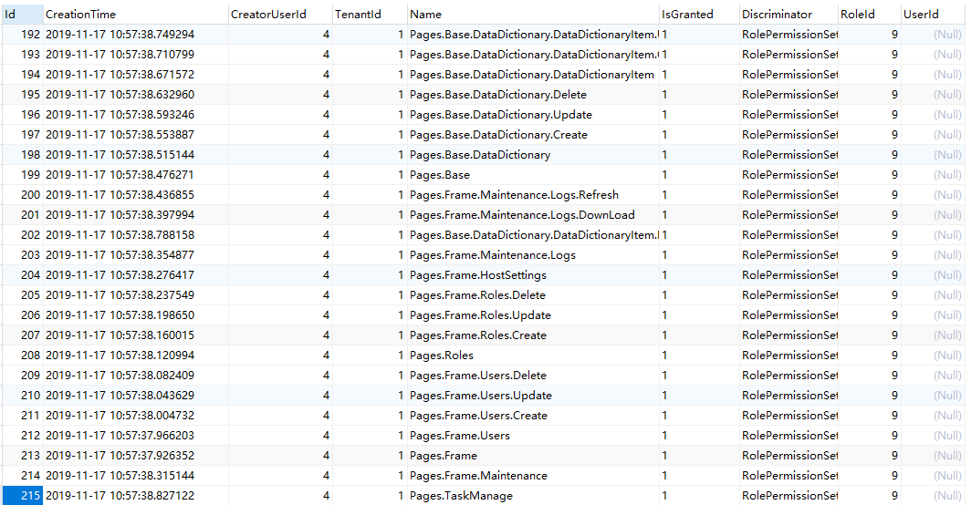Click the row with Id 192
This screenshot has height=505, width=971.
tap(485, 35)
